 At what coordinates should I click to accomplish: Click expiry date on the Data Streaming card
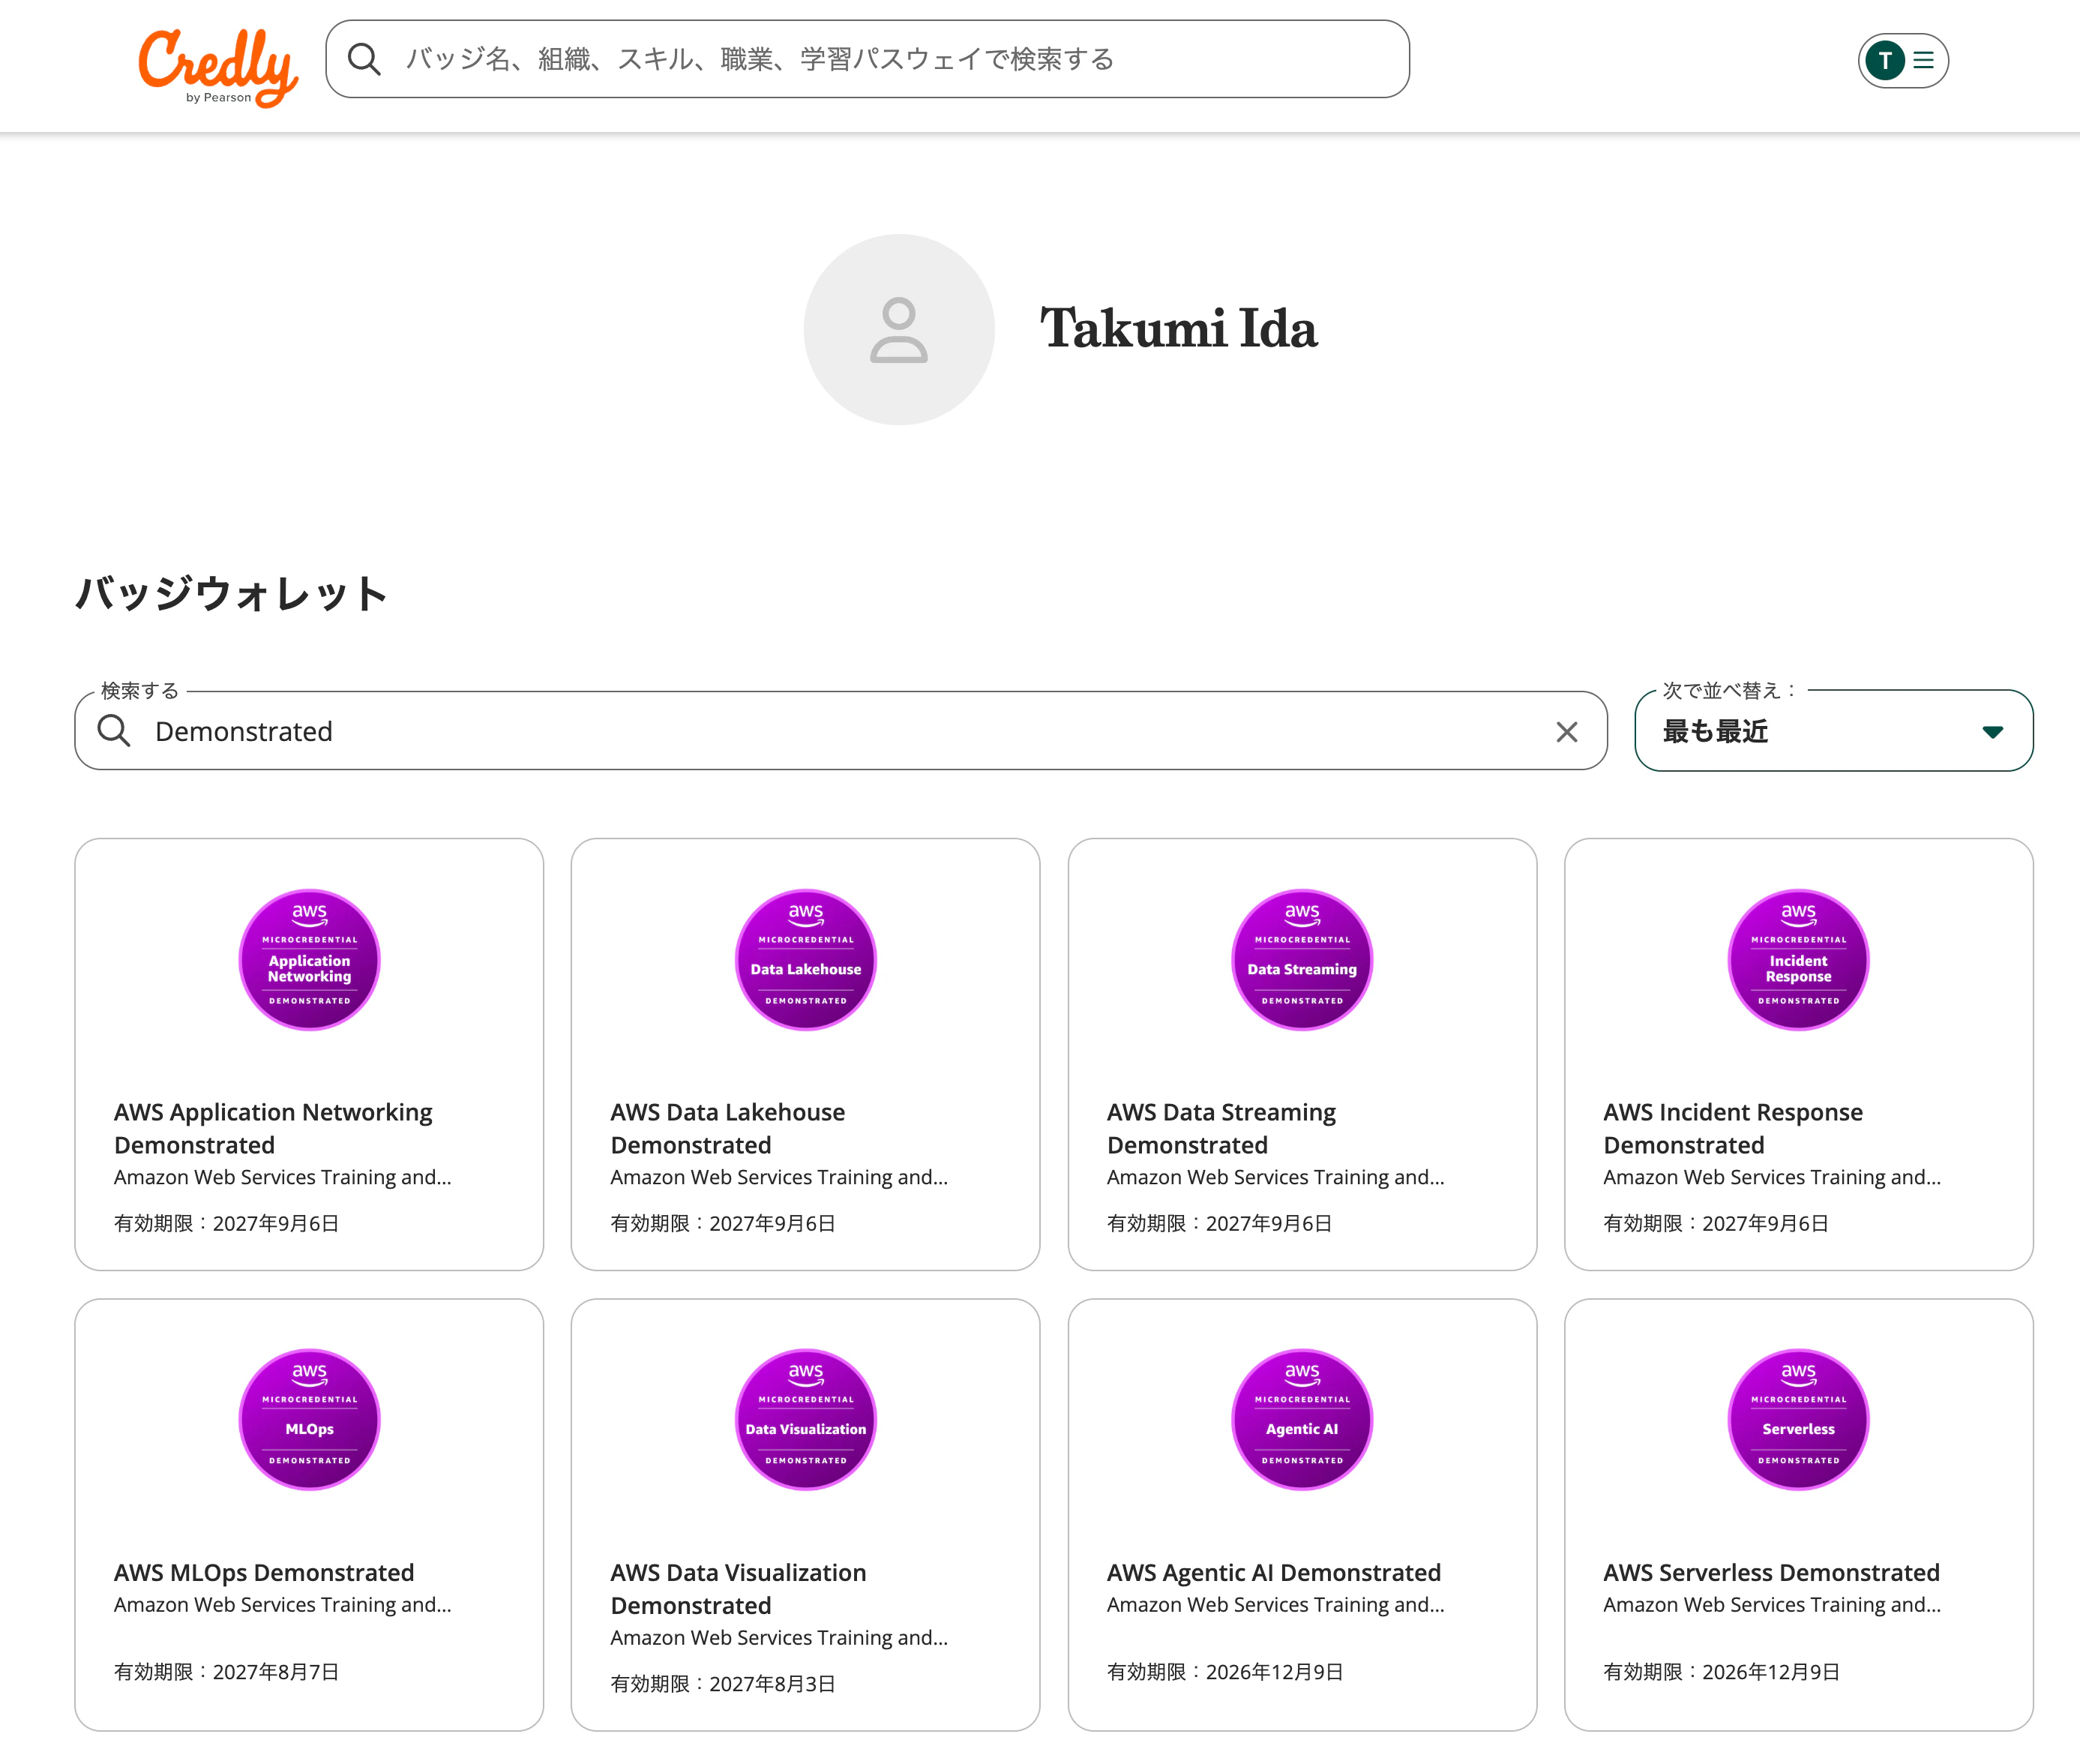point(1219,1223)
